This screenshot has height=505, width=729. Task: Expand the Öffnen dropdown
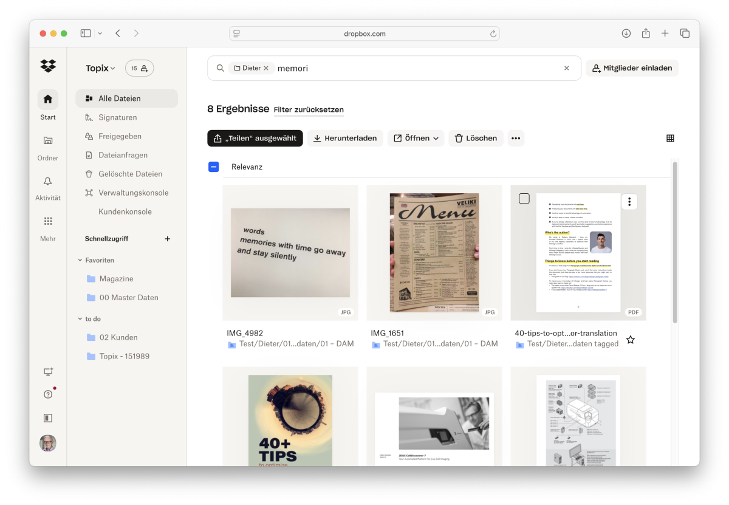[416, 139]
